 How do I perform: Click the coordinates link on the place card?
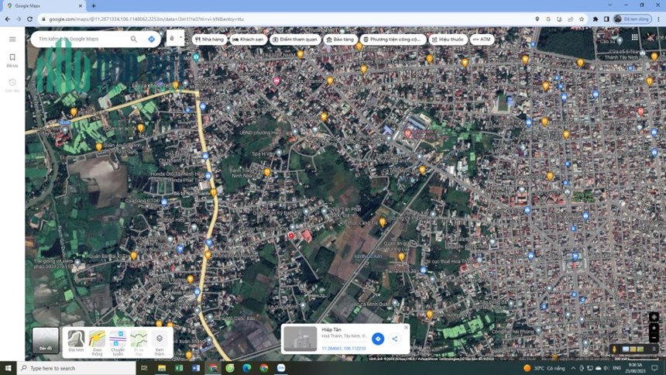(x=344, y=348)
